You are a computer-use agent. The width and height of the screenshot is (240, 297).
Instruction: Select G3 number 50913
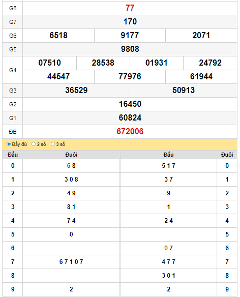click(184, 91)
